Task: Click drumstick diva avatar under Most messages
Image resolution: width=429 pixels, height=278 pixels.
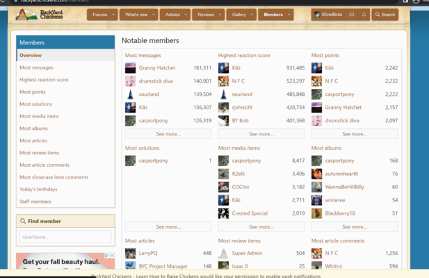Action: pos(130,81)
